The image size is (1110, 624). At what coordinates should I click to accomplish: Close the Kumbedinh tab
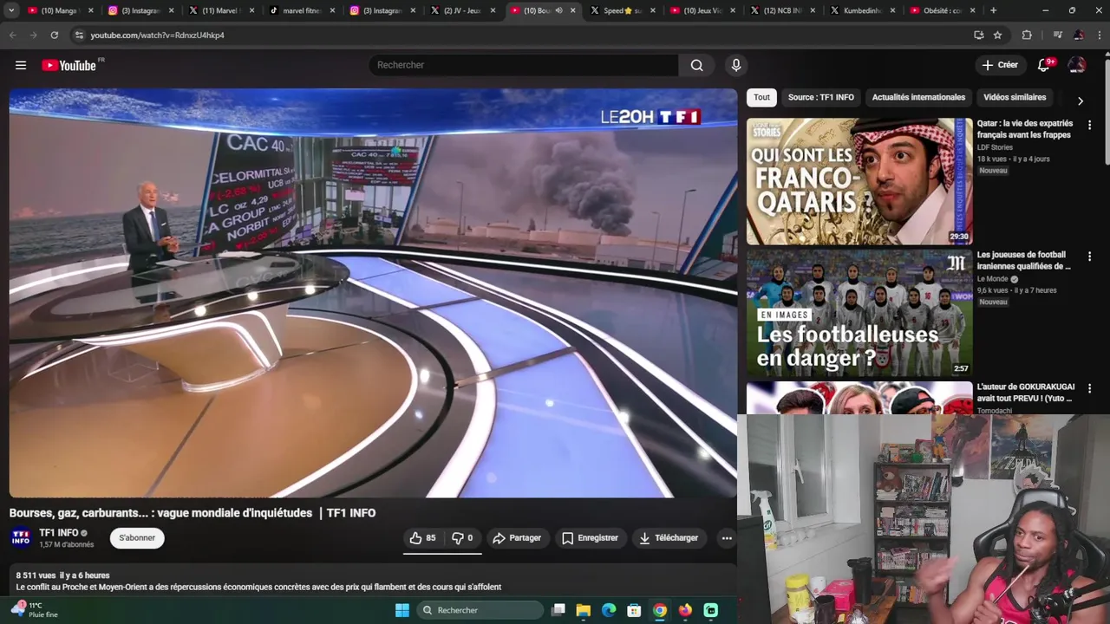click(891, 10)
